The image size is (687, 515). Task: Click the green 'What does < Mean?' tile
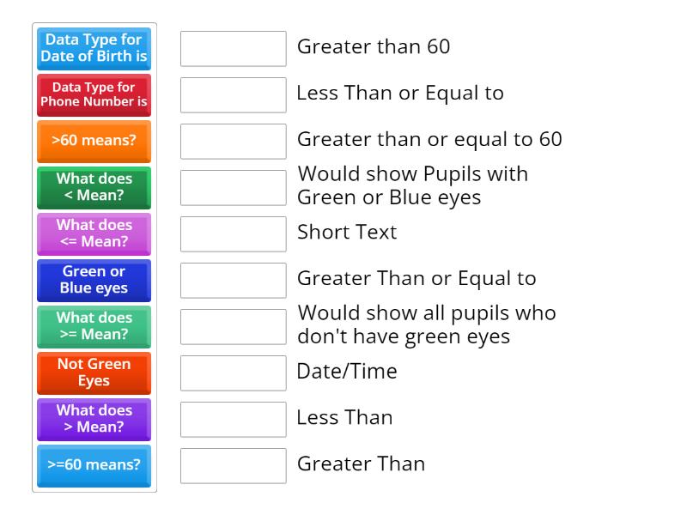tap(94, 187)
